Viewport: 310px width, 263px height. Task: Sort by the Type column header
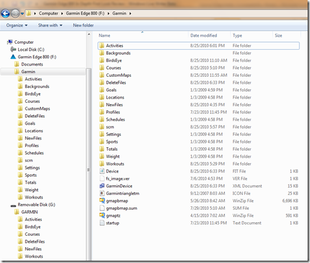pyautogui.click(x=237, y=35)
